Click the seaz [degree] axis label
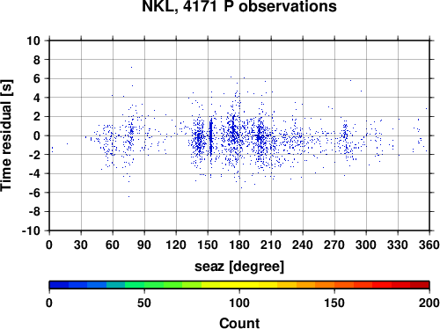 pos(239,267)
